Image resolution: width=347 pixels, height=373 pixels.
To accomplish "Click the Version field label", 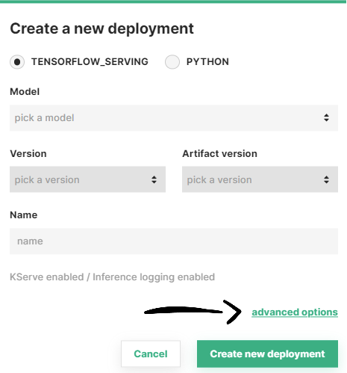I will [28, 154].
